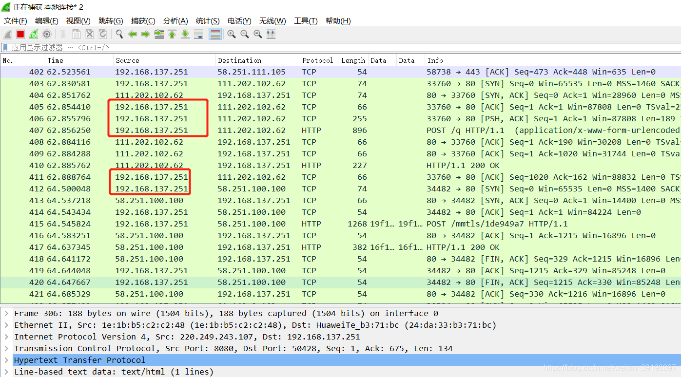Open the 跳转(G) menu
Screen dimensions: 681x377
(x=111, y=21)
